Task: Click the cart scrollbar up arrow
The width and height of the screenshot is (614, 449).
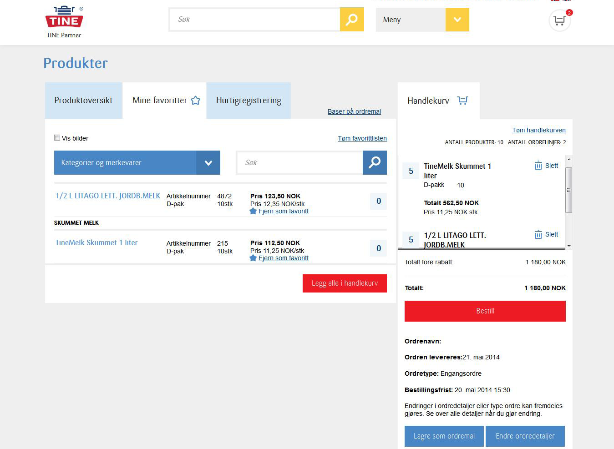Action: tap(569, 159)
